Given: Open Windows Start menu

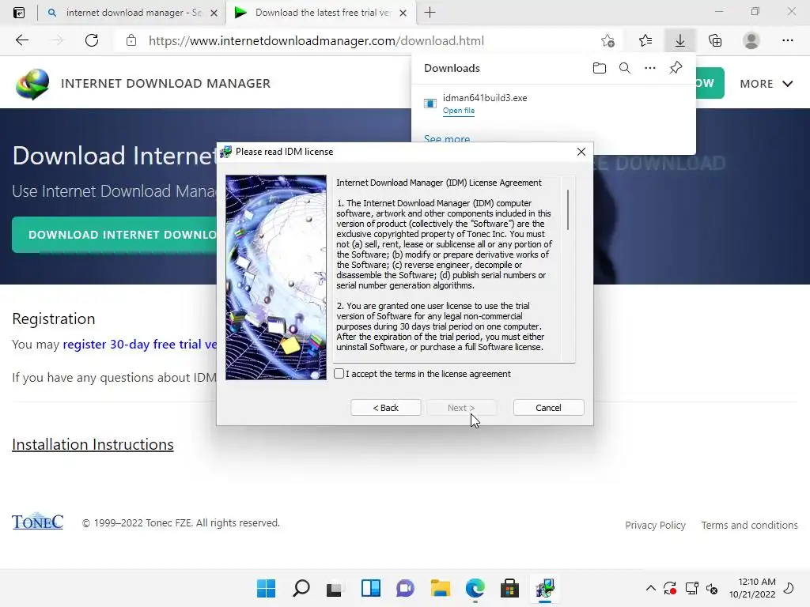Looking at the screenshot, I should (x=266, y=588).
